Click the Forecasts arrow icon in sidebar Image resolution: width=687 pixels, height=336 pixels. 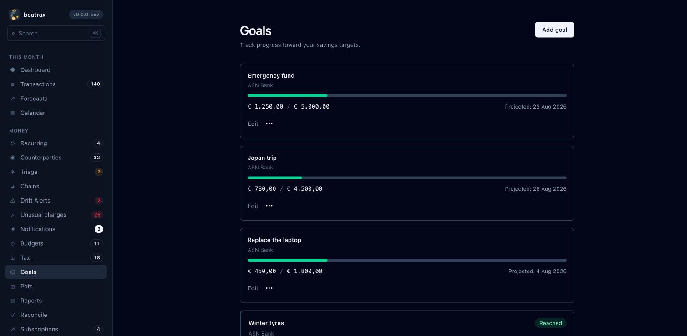click(x=13, y=99)
